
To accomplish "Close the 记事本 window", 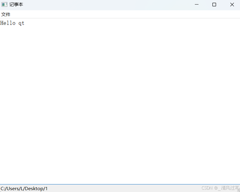I will click(x=232, y=5).
